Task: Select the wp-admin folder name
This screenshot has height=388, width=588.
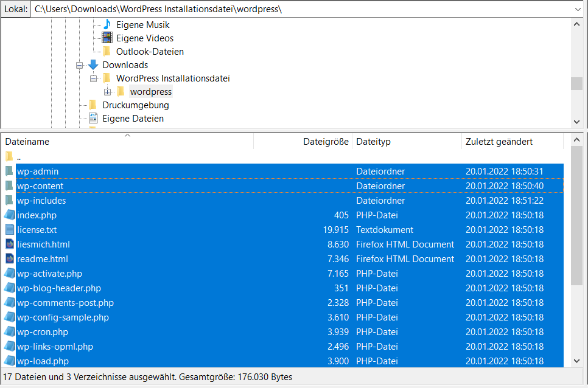Action: click(x=38, y=171)
